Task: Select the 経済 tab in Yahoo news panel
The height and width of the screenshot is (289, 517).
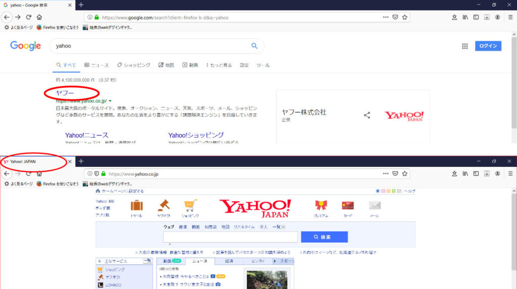Action: click(229, 261)
